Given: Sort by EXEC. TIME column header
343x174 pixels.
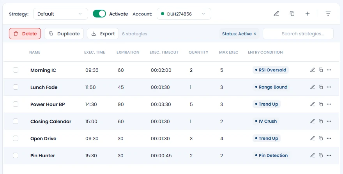Looking at the screenshot, I should pyautogui.click(x=94, y=52).
